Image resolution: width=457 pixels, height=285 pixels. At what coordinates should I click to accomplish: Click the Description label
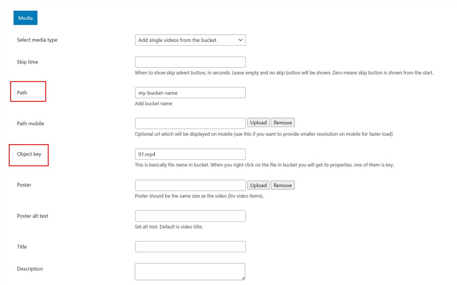tap(30, 269)
